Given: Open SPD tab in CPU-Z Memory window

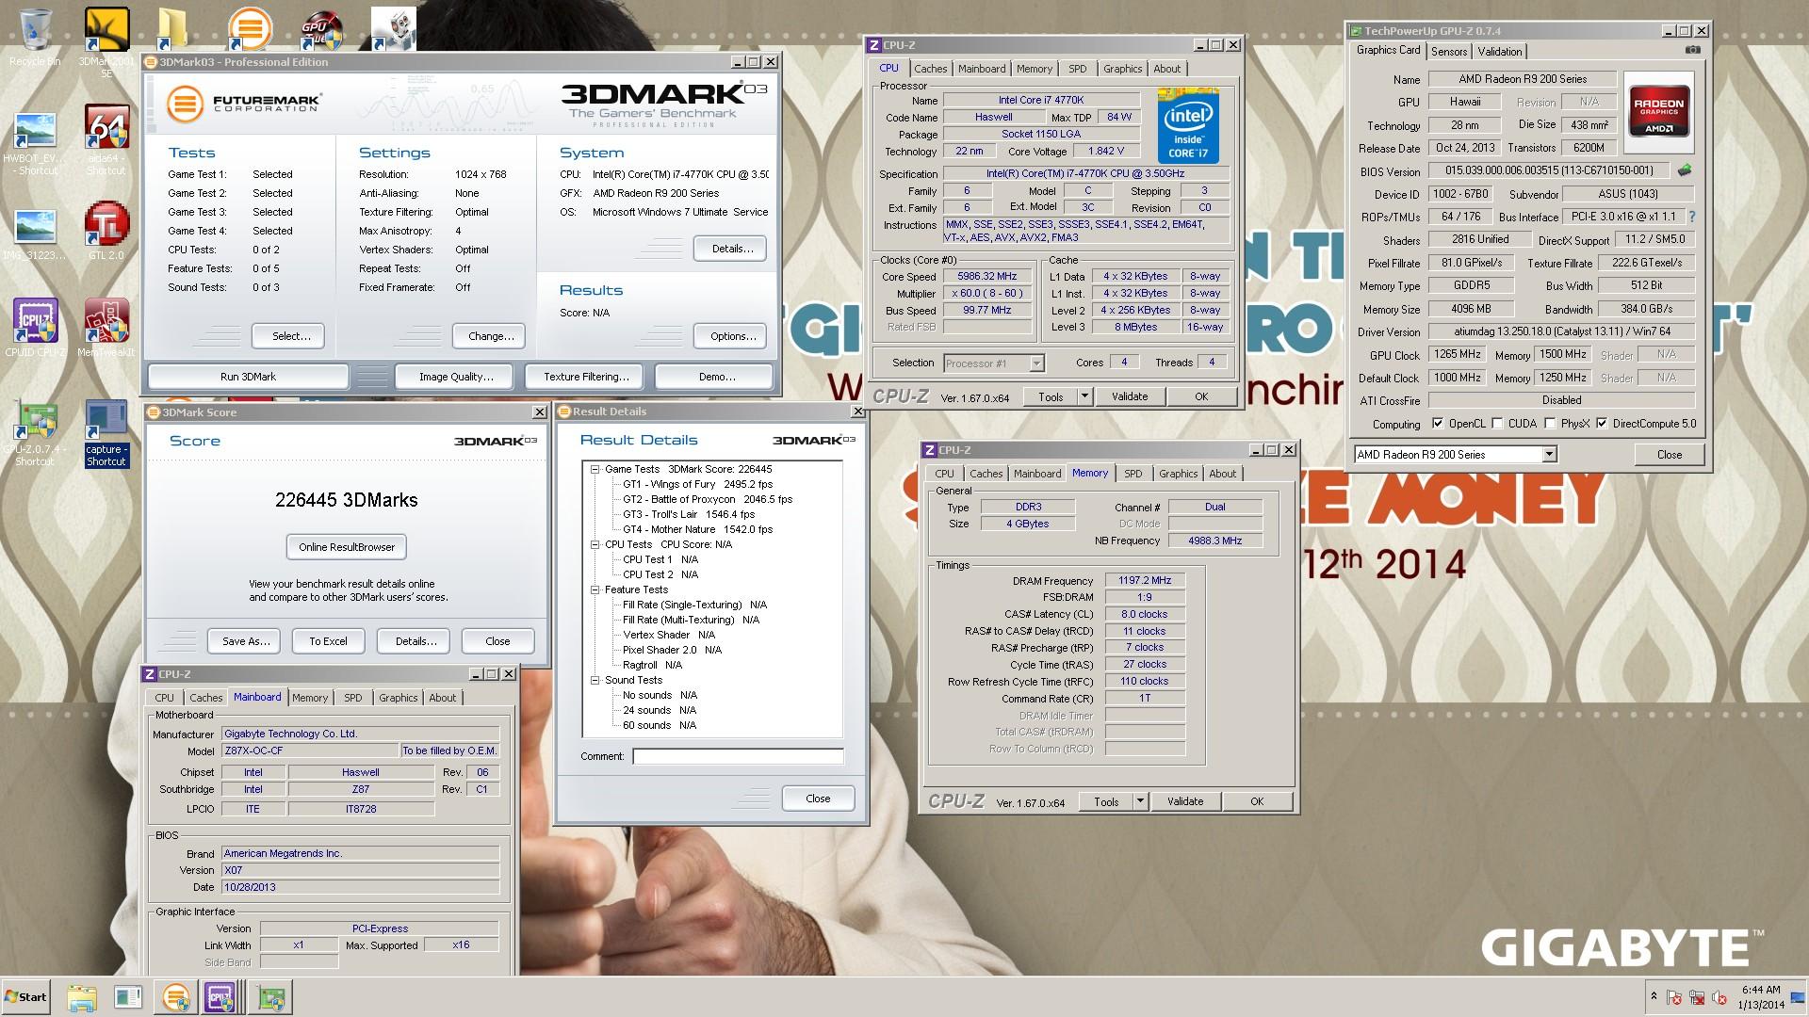Looking at the screenshot, I should point(1133,474).
